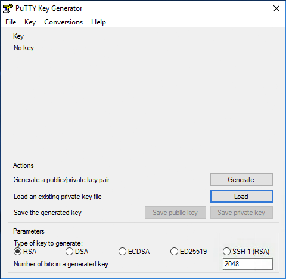This screenshot has height=279, width=286.
Task: Switch key type to ECDSA
Action: click(x=122, y=252)
